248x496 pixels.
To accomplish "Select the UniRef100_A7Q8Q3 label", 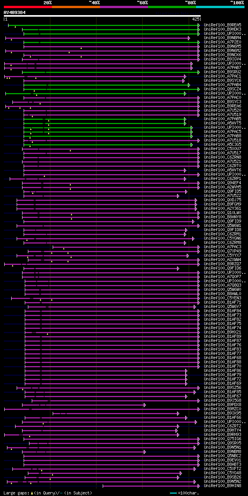I will [222, 285].
